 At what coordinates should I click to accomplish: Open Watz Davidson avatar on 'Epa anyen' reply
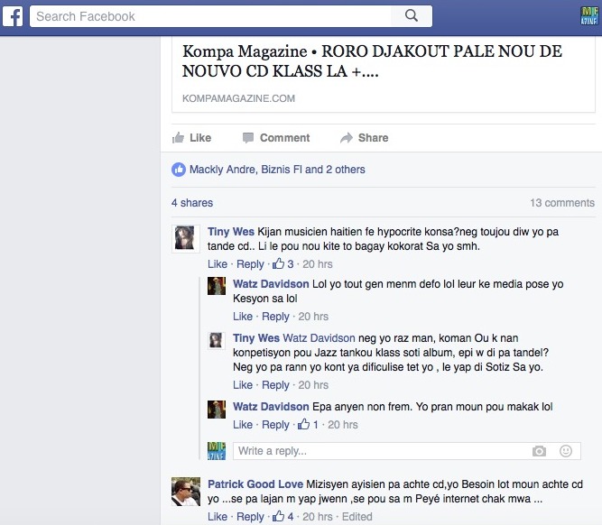[217, 410]
